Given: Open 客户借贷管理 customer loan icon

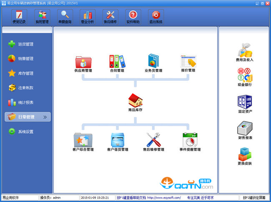Looking at the screenshot, I should tap(118, 140).
